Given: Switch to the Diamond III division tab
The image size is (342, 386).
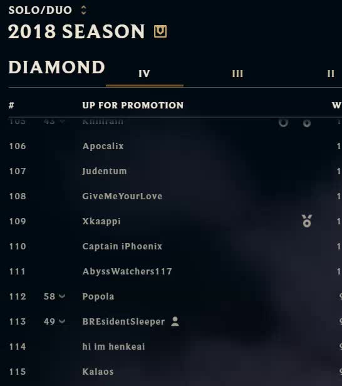Looking at the screenshot, I should [x=237, y=74].
